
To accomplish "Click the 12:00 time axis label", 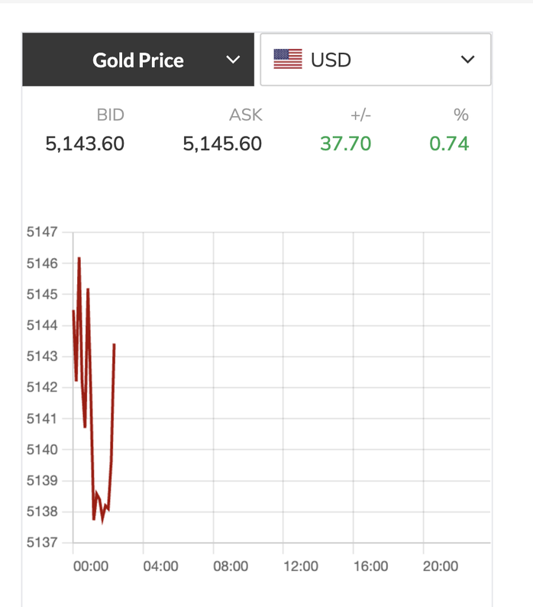I will (x=301, y=566).
